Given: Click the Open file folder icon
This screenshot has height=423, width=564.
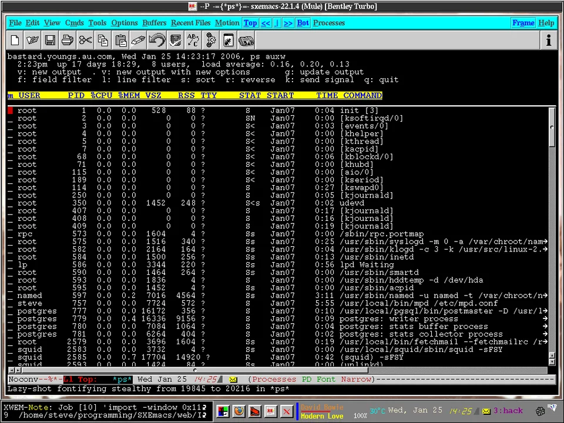Looking at the screenshot, I should tap(32, 40).
